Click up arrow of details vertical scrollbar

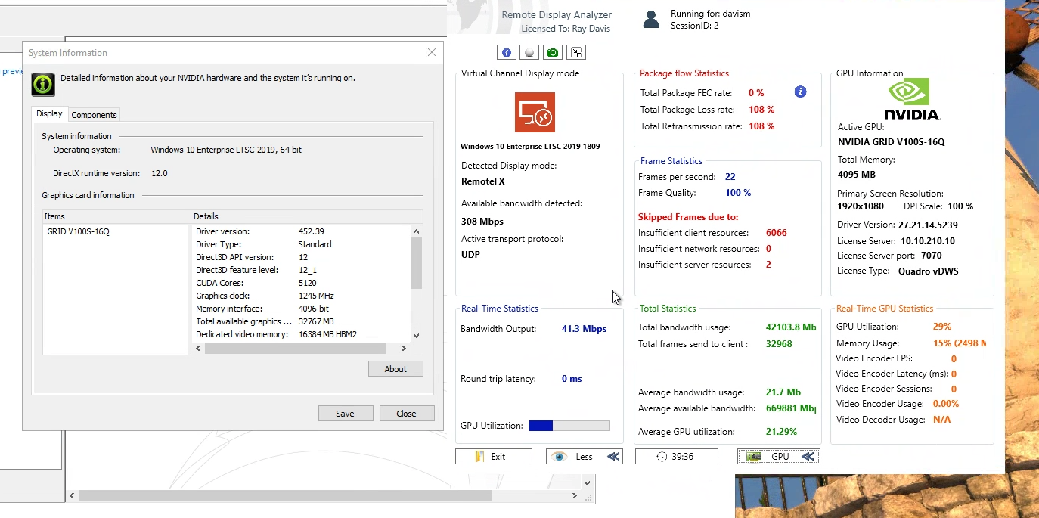point(416,231)
